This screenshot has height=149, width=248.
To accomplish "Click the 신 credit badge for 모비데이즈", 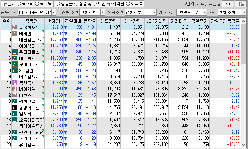I will tap(15, 64).
